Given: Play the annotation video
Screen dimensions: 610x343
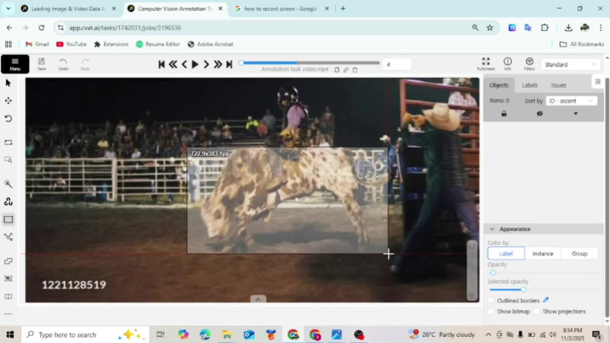Looking at the screenshot, I should (195, 65).
